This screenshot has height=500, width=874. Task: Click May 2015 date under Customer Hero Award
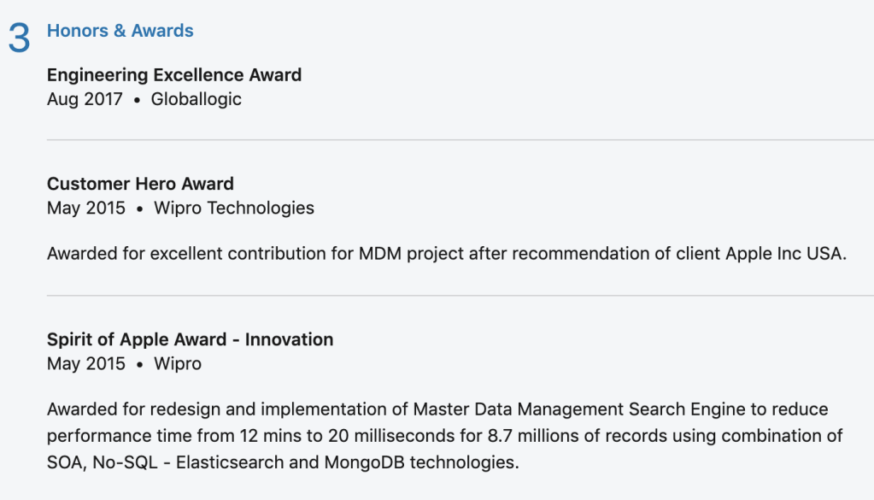tap(86, 208)
